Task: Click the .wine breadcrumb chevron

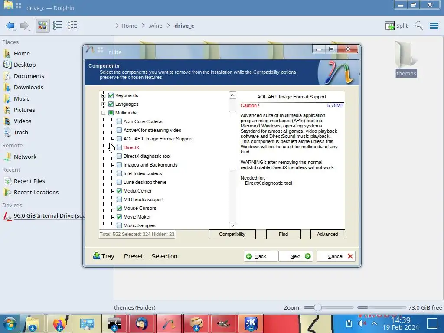Action: [143, 26]
